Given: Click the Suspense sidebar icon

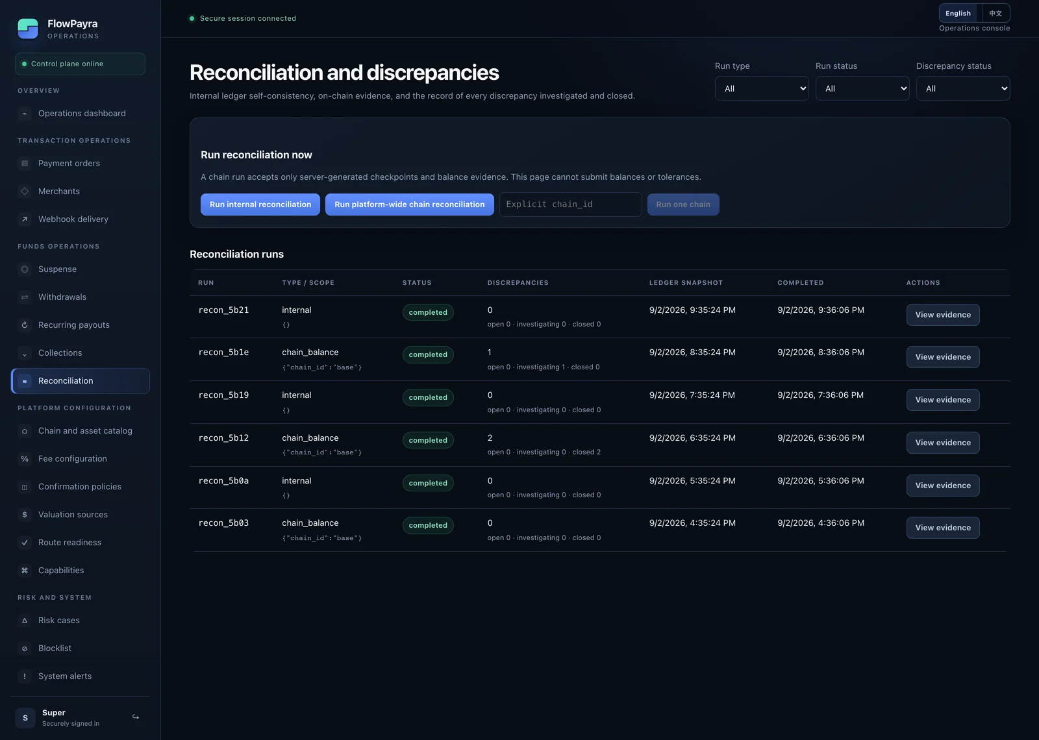Looking at the screenshot, I should point(25,269).
